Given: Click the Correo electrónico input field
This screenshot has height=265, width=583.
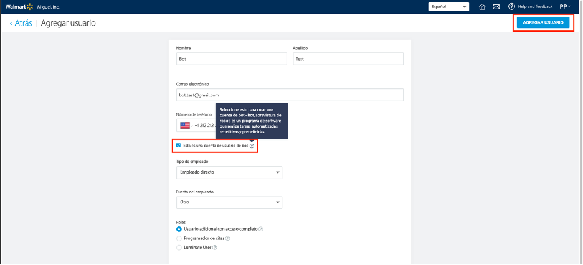Looking at the screenshot, I should click(290, 95).
